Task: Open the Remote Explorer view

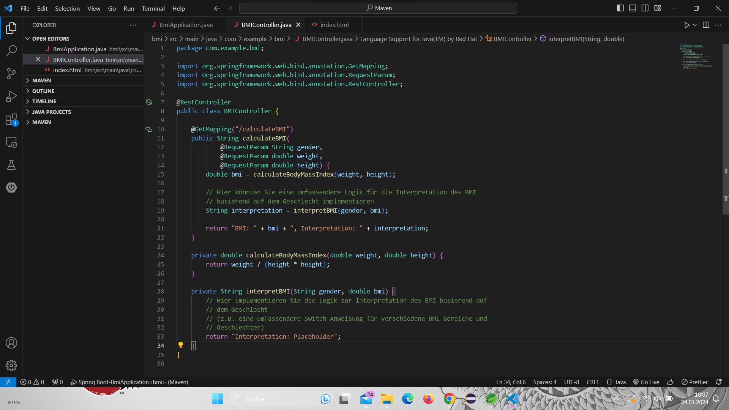Action: 11,142
